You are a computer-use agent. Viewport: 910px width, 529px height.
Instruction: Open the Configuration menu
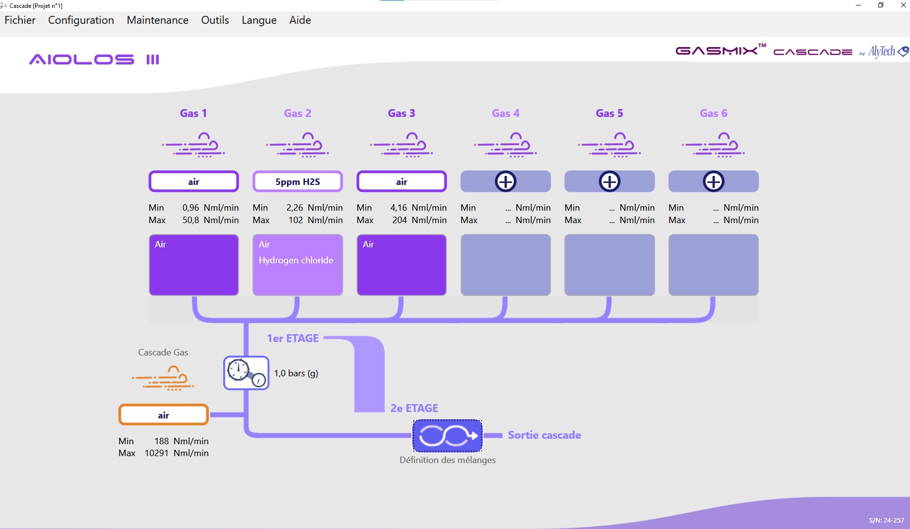[x=80, y=20]
